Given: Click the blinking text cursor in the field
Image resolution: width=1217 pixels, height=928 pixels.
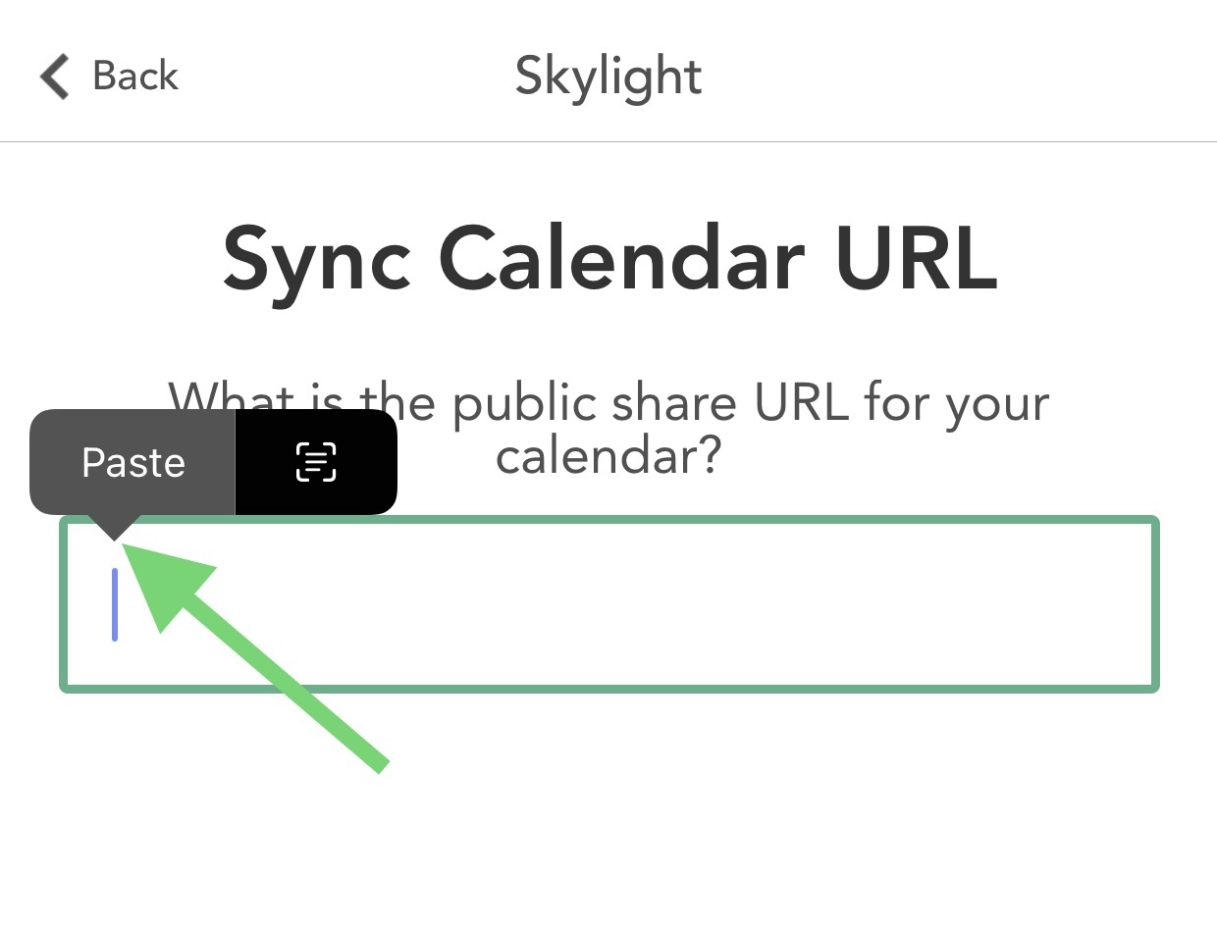Looking at the screenshot, I should 115,602.
